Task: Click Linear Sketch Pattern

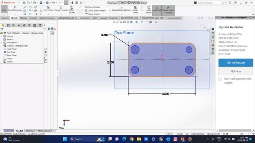Action: [x=96, y=11]
